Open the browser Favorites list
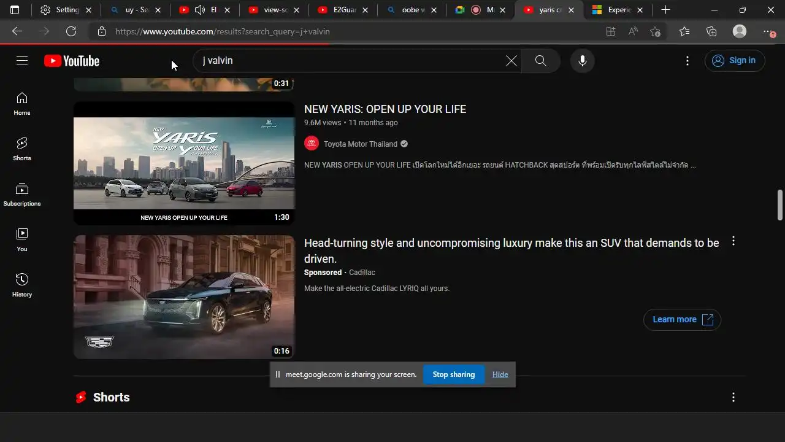 tap(684, 31)
